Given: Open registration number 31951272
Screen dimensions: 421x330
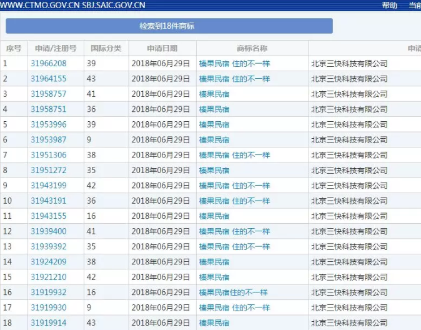Looking at the screenshot, I should 48,170.
